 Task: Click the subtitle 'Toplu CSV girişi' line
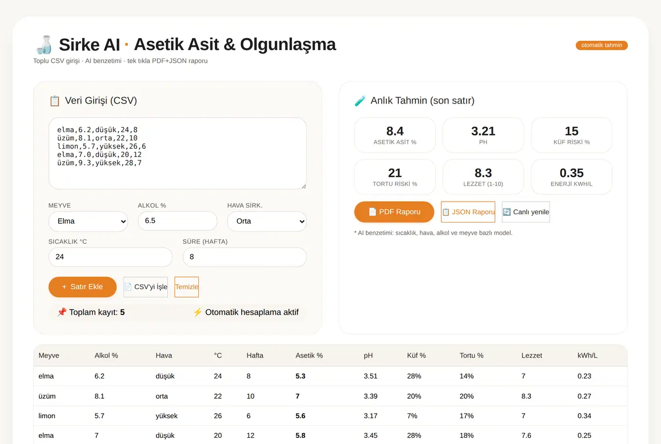point(120,61)
